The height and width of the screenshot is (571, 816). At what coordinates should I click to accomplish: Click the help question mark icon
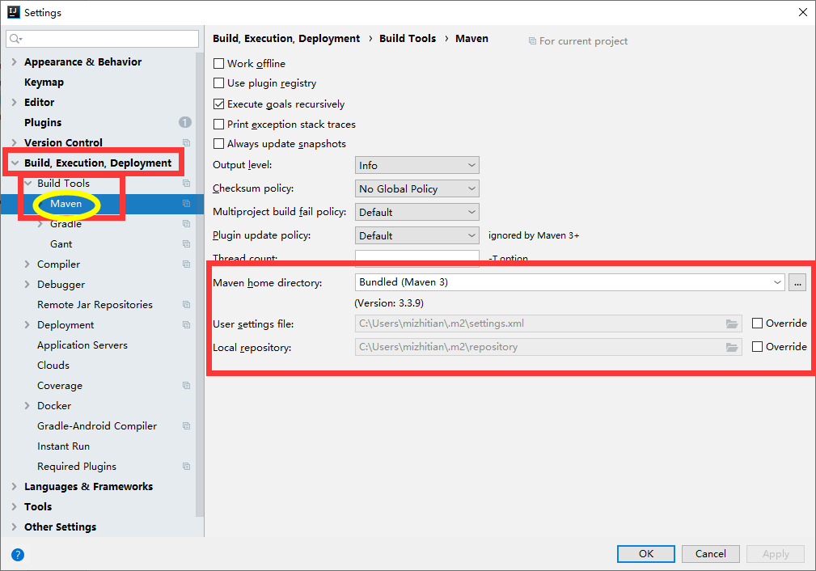18,554
